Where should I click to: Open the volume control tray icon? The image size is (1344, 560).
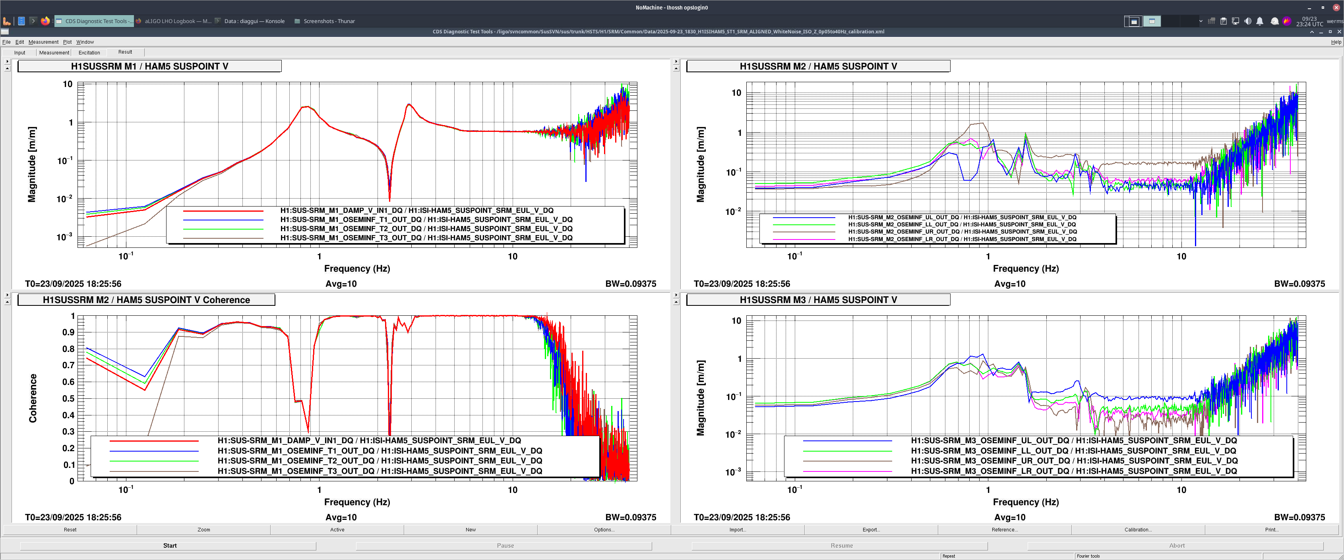(x=1247, y=21)
